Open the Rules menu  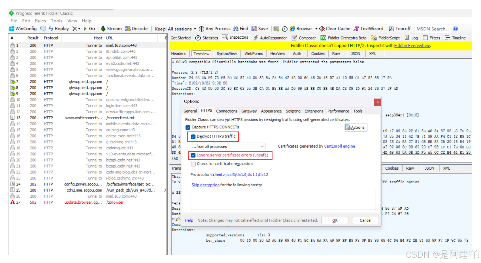coord(40,21)
